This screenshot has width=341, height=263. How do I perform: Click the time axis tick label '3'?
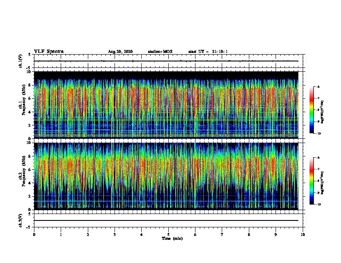(115, 235)
